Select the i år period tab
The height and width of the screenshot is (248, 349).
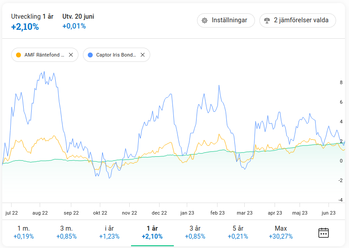tap(109, 232)
